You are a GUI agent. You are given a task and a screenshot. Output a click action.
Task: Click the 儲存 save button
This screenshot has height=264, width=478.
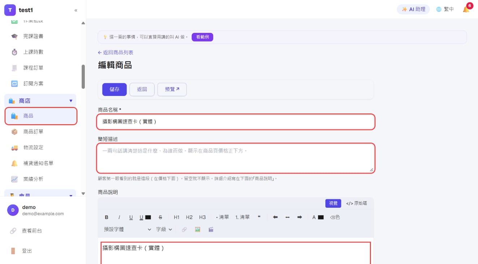point(115,90)
